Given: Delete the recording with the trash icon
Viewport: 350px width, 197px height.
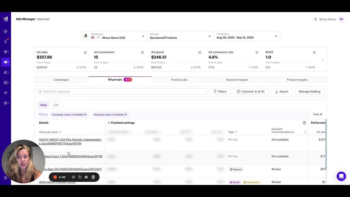Looking at the screenshot, I should (x=93, y=177).
